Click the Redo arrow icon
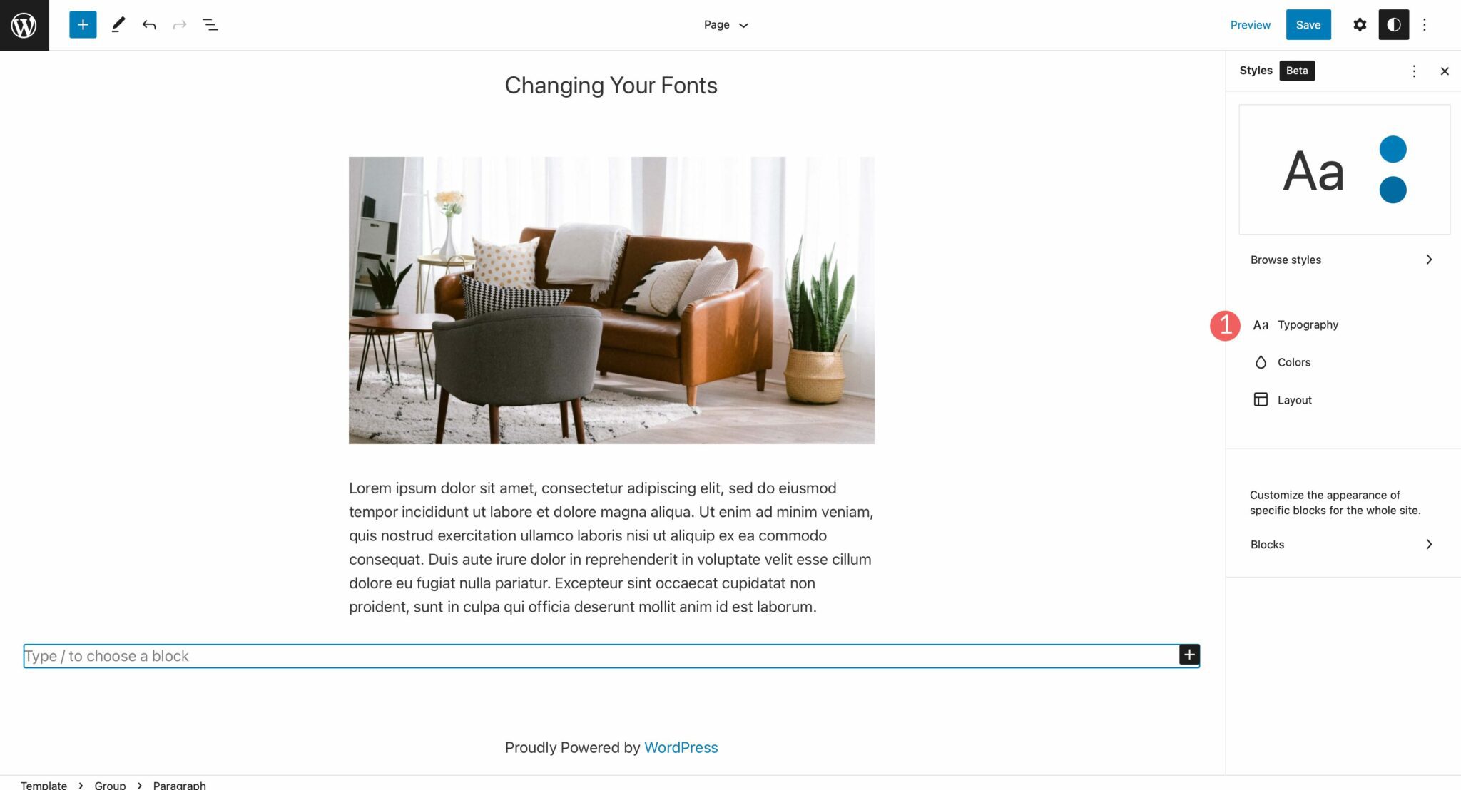 (x=178, y=24)
